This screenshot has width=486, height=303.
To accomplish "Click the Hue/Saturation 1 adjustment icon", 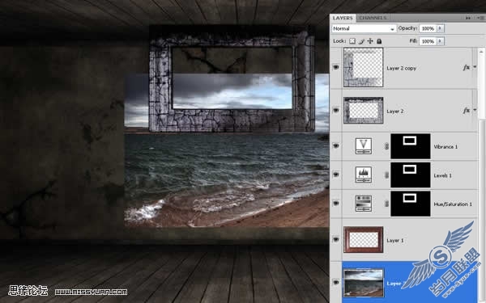I will (363, 204).
